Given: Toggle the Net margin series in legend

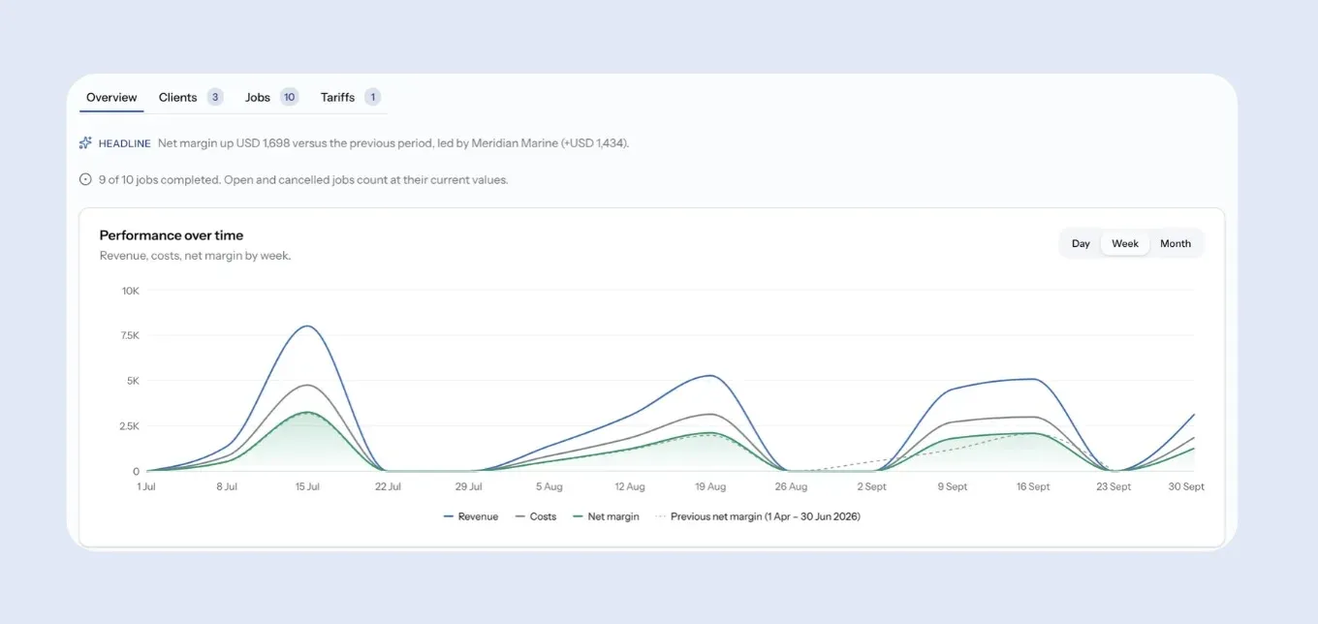Looking at the screenshot, I should click(607, 516).
